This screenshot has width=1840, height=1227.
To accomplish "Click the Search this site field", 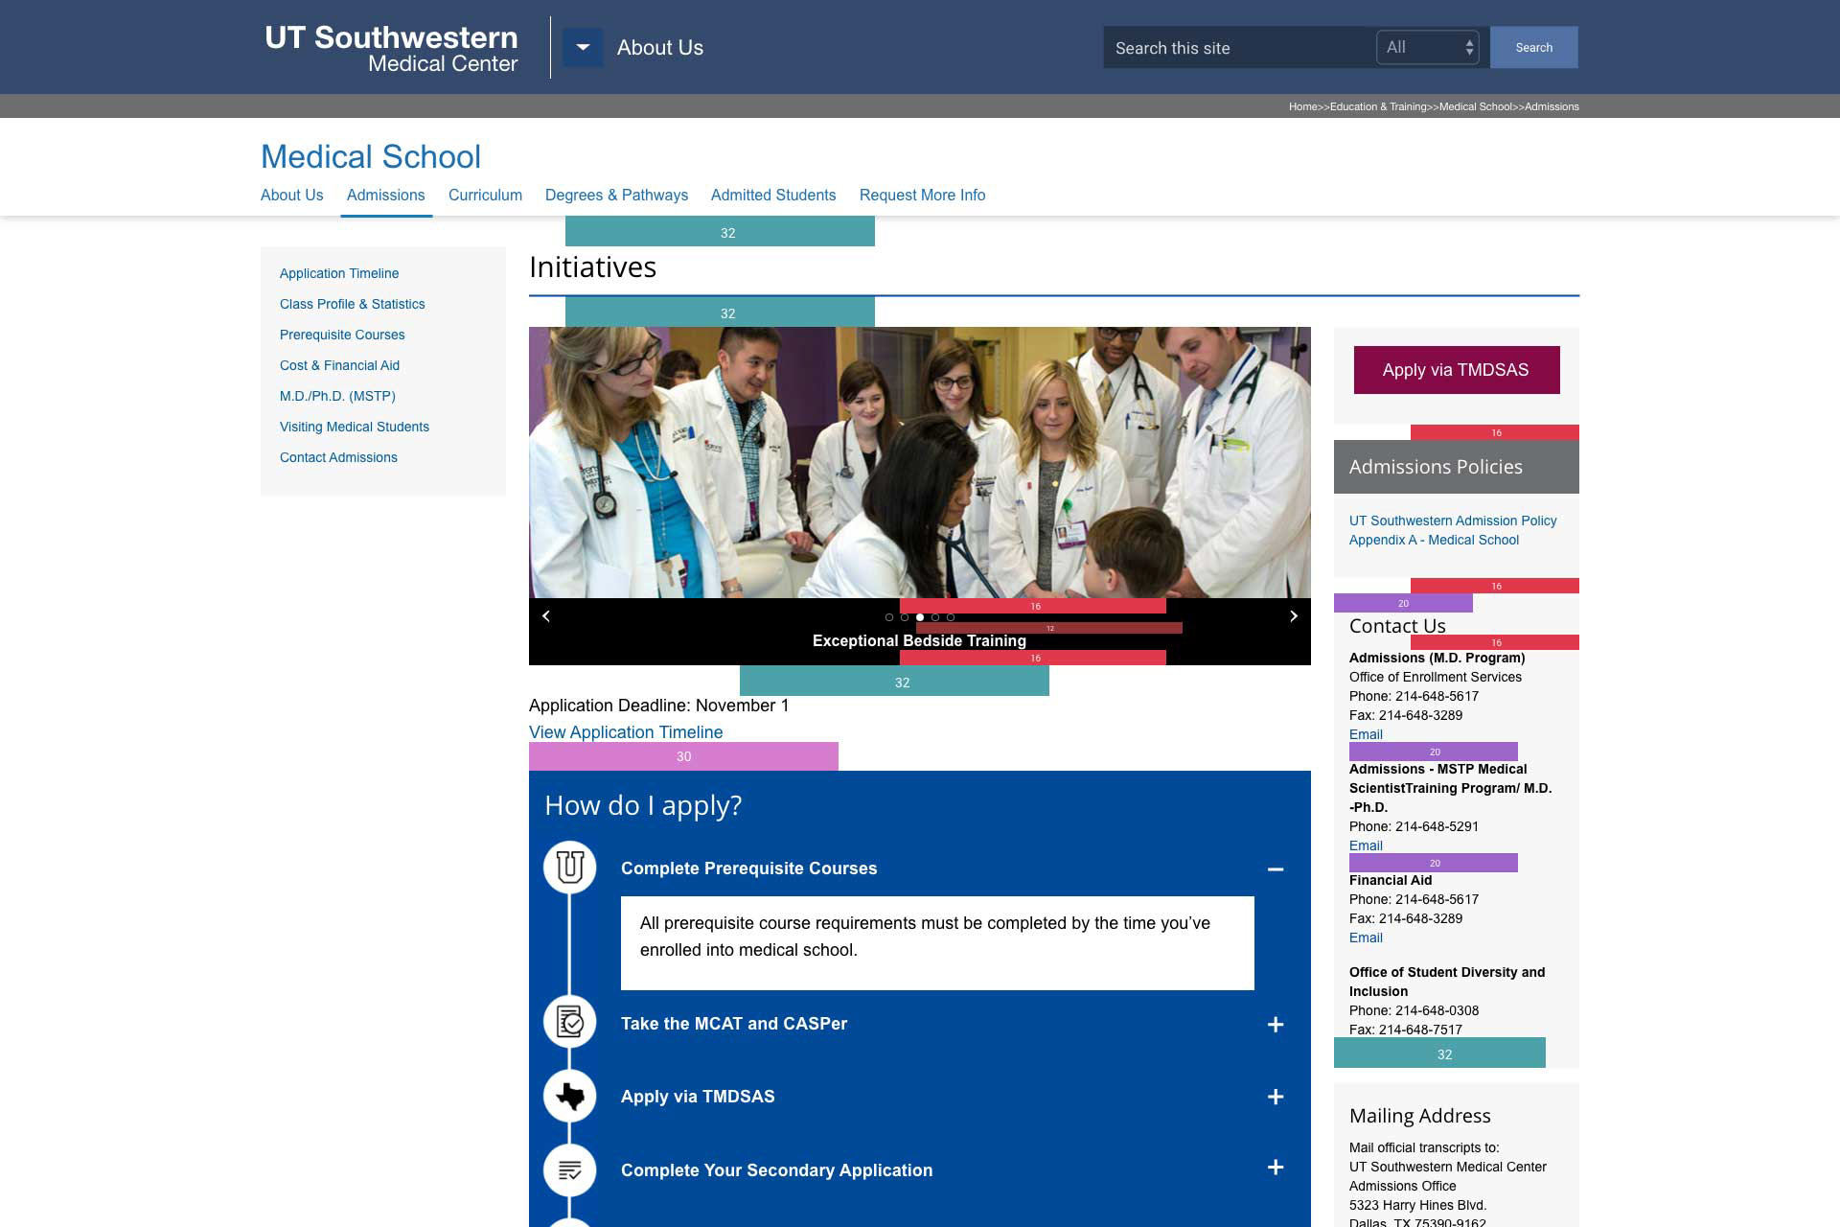I will 1238,48.
